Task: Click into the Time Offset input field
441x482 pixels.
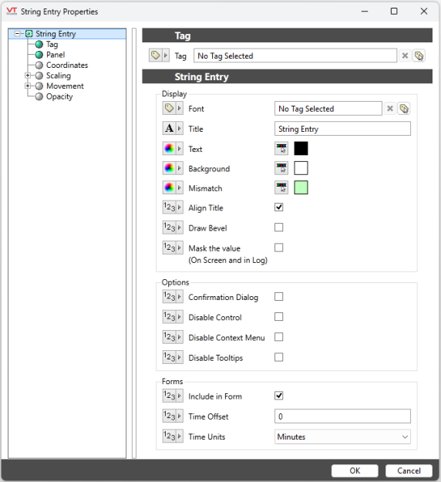Action: tap(342, 416)
